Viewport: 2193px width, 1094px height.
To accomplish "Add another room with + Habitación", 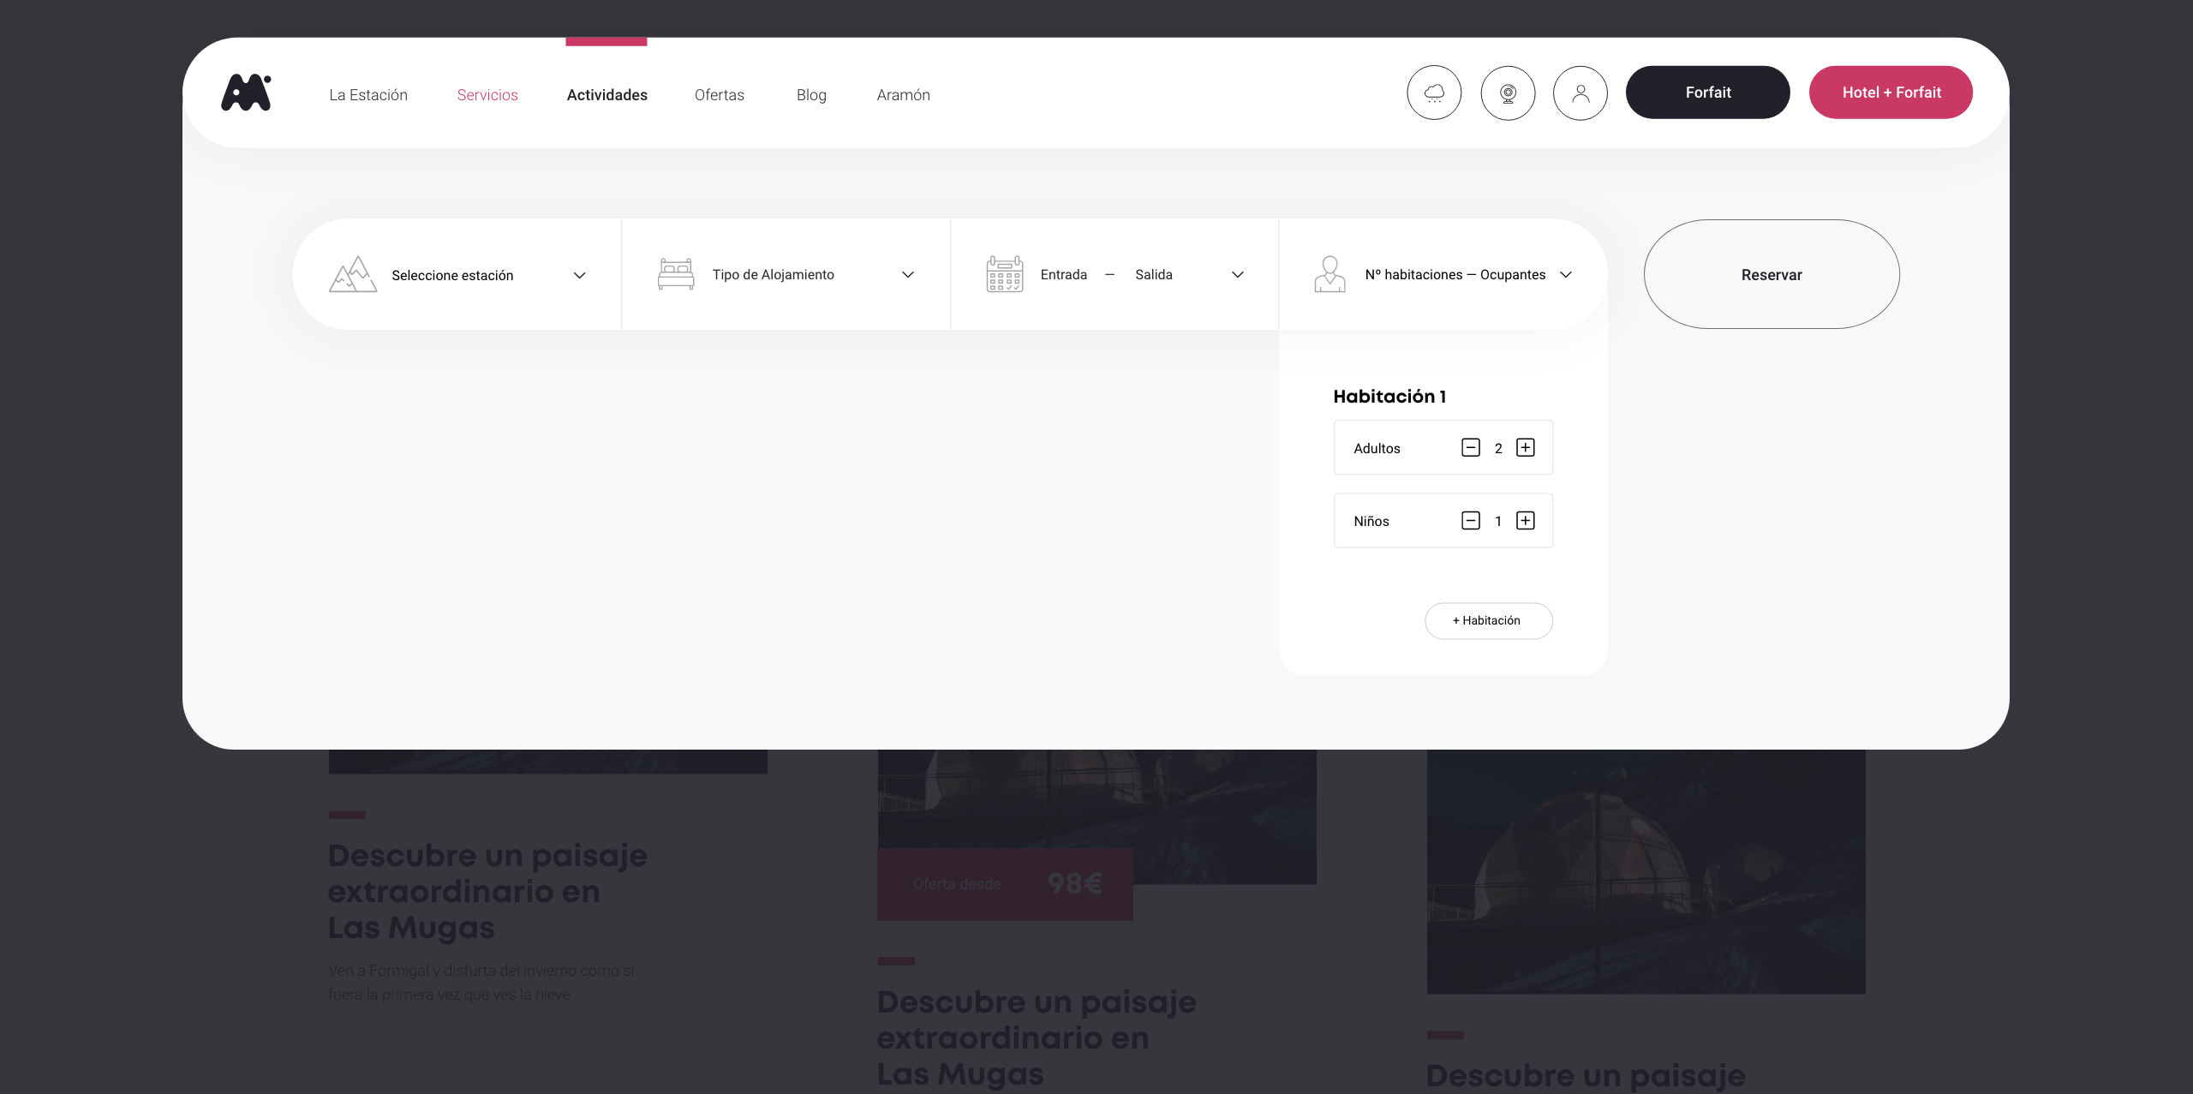I will click(1488, 620).
